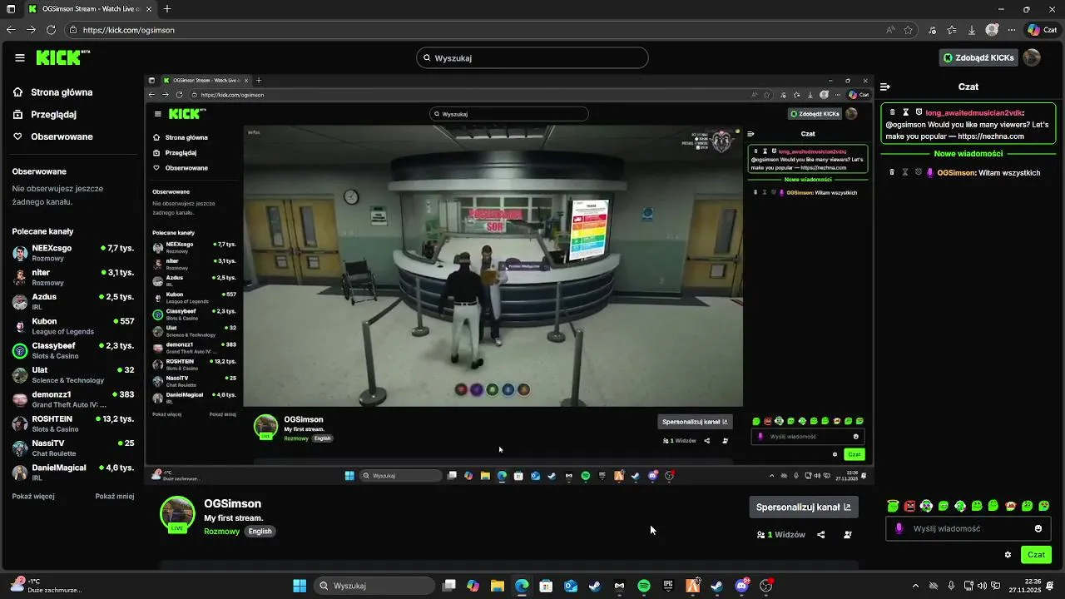Screen dimensions: 1065x599
Task: Click the Nowe wiadomości divider label
Action: [x=968, y=154]
